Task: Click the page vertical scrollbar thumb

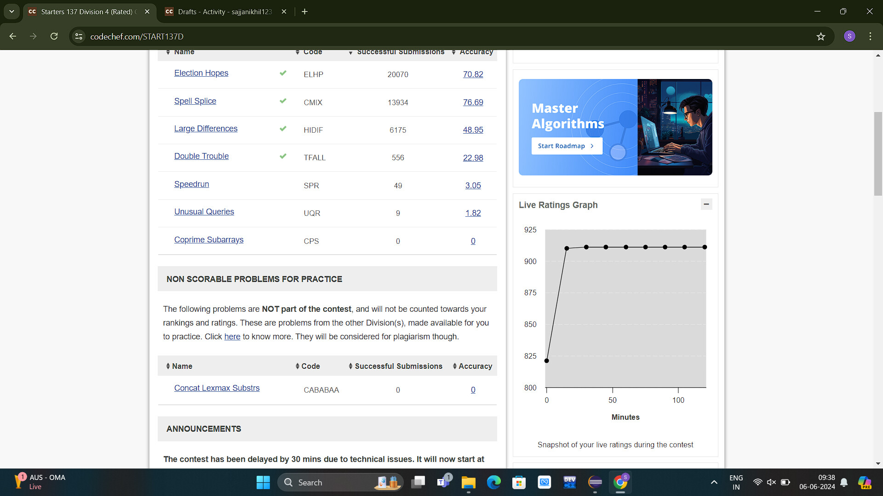Action: coord(878,154)
